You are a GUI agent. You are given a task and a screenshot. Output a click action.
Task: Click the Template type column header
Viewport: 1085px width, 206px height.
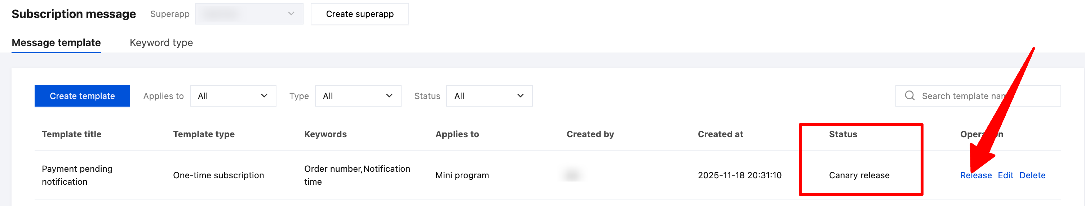(204, 134)
